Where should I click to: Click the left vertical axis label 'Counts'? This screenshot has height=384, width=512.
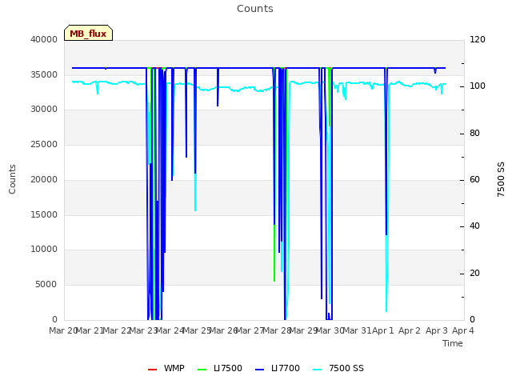(x=12, y=179)
